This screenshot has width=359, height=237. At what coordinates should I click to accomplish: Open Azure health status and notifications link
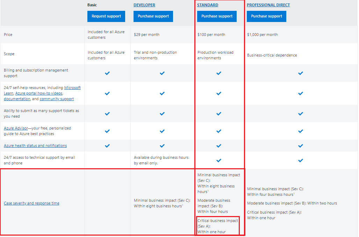[x=35, y=146]
